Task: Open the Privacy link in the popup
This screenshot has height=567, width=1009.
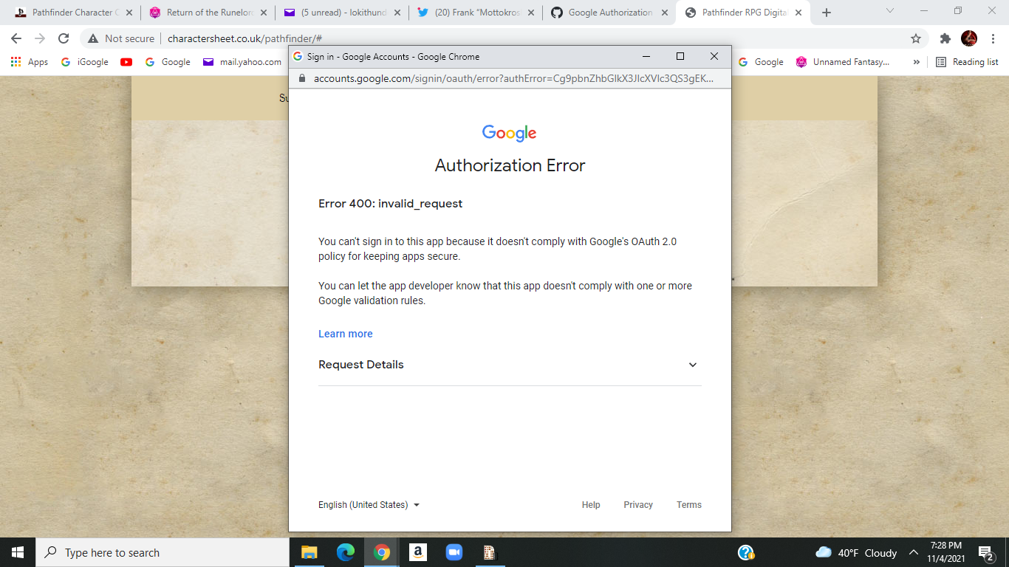Action: click(x=637, y=504)
